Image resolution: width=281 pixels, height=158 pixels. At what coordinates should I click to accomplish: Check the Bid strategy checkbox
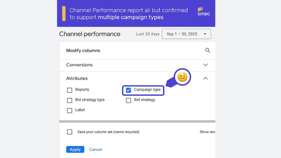128,100
